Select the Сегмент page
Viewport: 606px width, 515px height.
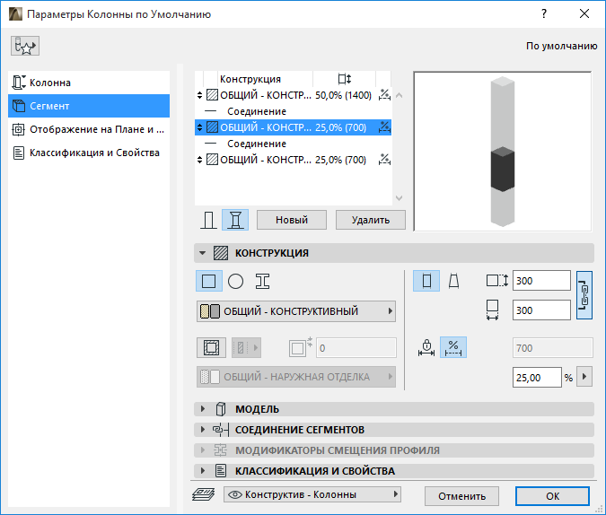click(x=89, y=106)
